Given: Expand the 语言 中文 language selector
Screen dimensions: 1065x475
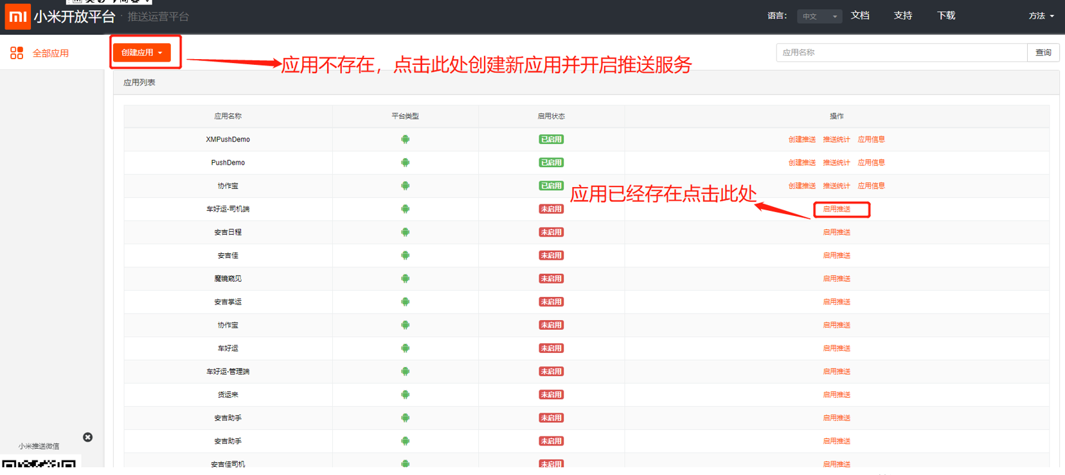Looking at the screenshot, I should 819,17.
